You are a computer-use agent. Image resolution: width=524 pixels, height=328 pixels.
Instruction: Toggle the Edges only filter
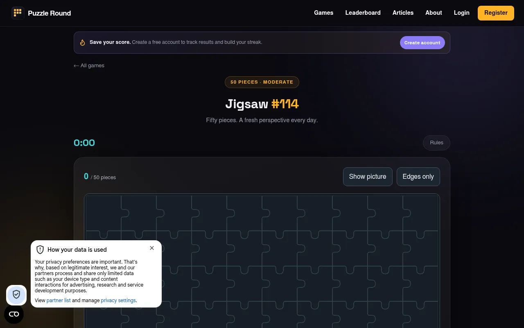[x=418, y=177]
